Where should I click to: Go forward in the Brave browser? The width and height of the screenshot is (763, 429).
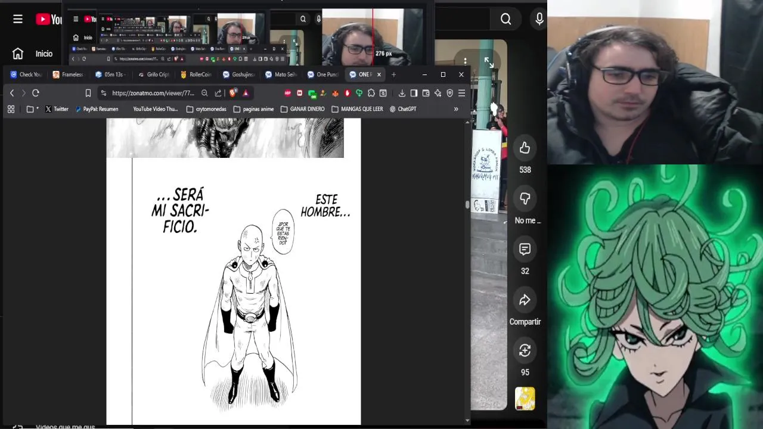(24, 93)
